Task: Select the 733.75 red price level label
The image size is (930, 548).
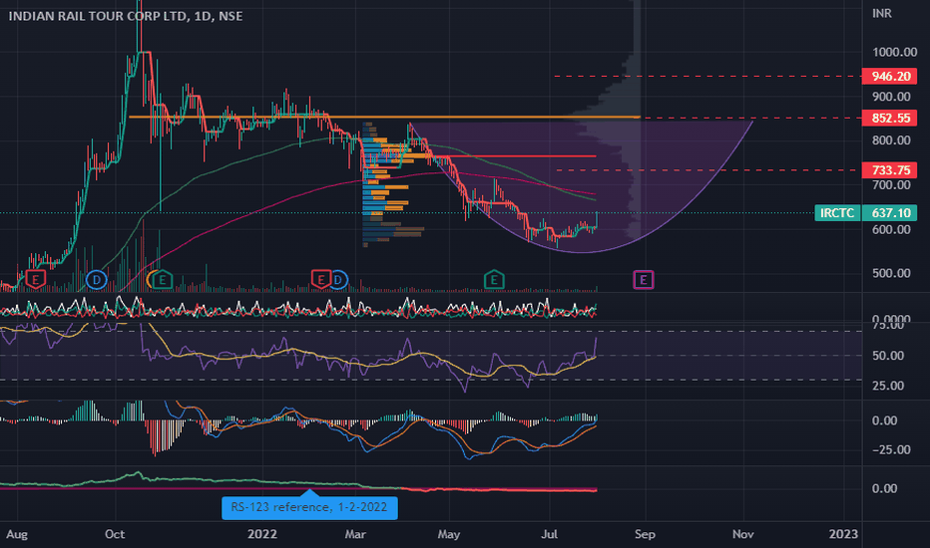Action: tap(890, 170)
